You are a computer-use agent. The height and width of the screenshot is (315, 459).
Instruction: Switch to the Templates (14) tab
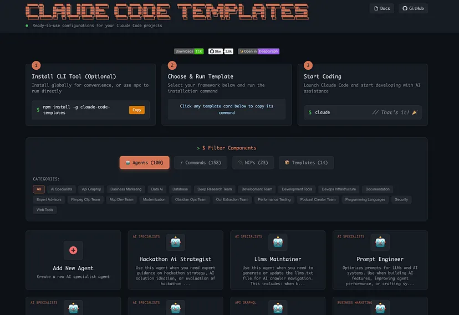tap(306, 162)
